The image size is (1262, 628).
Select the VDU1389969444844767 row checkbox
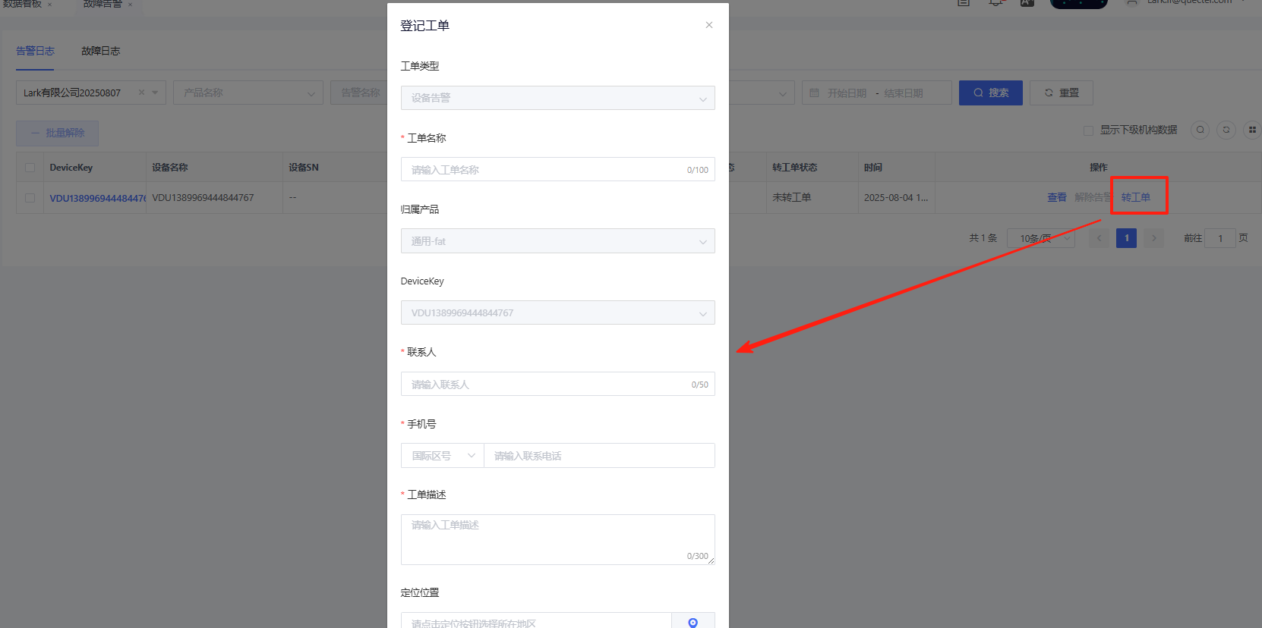pos(30,198)
